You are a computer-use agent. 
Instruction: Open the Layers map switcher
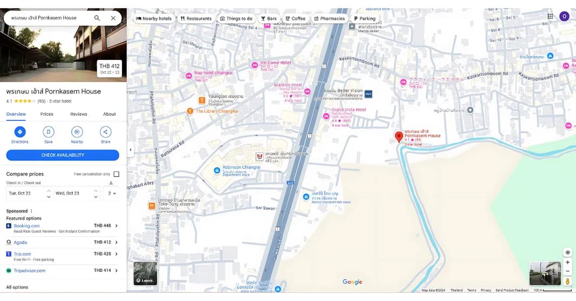coord(145,273)
